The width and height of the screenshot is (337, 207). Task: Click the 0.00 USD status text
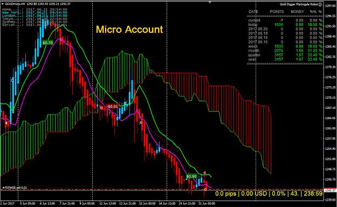point(254,194)
